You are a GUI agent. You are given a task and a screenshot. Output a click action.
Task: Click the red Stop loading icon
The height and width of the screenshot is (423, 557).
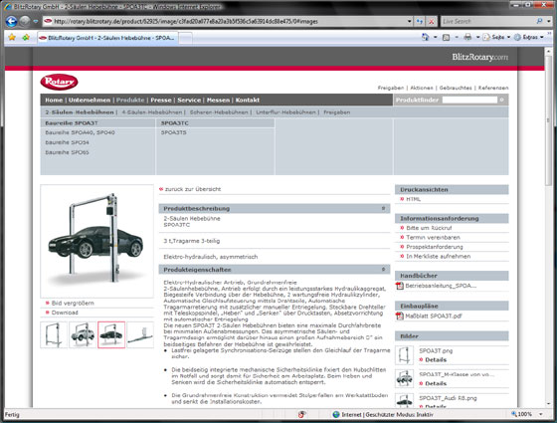pos(432,21)
